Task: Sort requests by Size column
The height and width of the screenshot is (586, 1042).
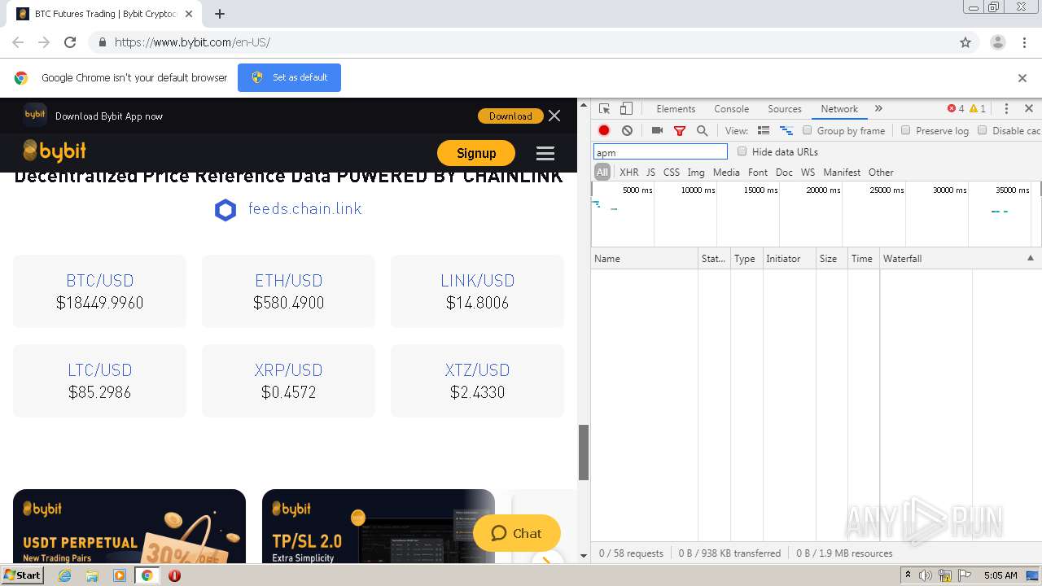Action: pos(831,258)
